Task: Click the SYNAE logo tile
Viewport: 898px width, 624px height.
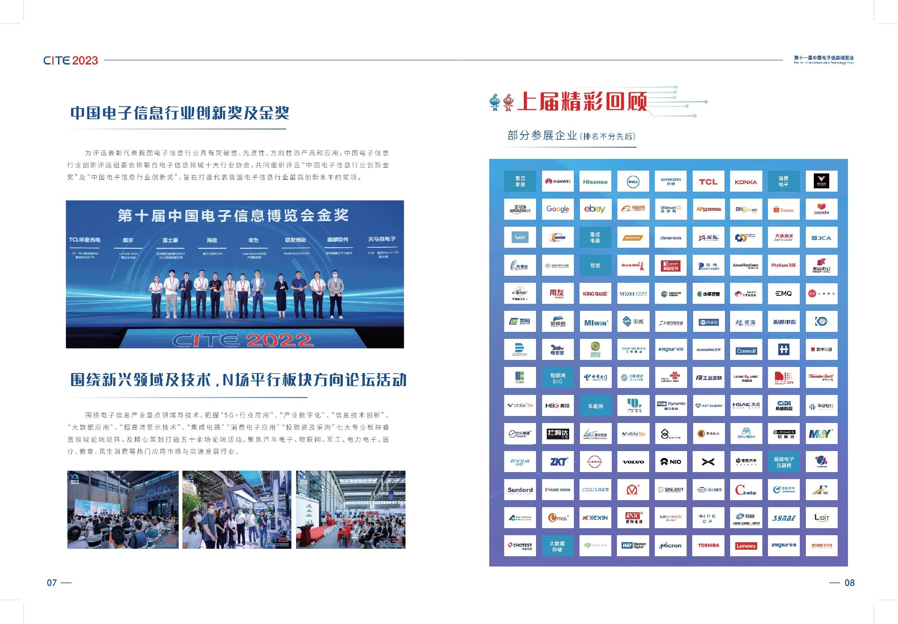Action: tap(784, 518)
